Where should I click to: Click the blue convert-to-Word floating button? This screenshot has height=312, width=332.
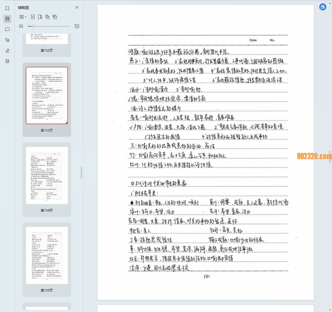[323, 7]
